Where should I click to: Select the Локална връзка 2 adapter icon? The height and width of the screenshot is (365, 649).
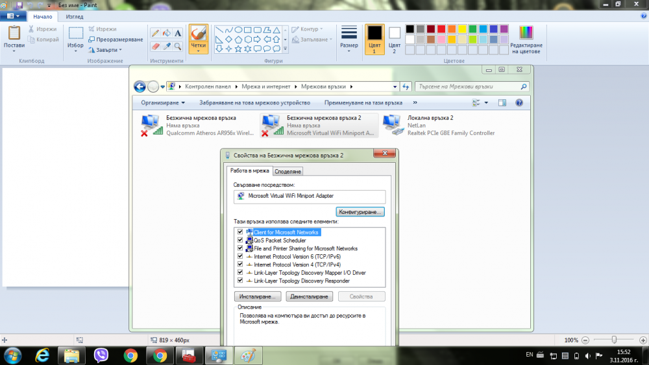point(393,125)
